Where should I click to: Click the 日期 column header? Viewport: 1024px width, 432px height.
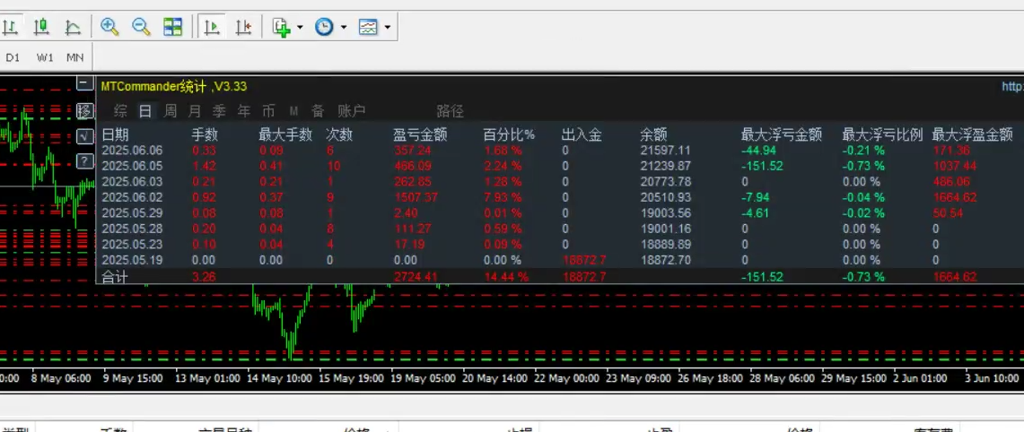pyautogui.click(x=116, y=135)
